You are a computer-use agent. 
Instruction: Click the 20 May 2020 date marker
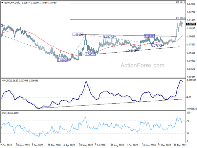coord(86,145)
